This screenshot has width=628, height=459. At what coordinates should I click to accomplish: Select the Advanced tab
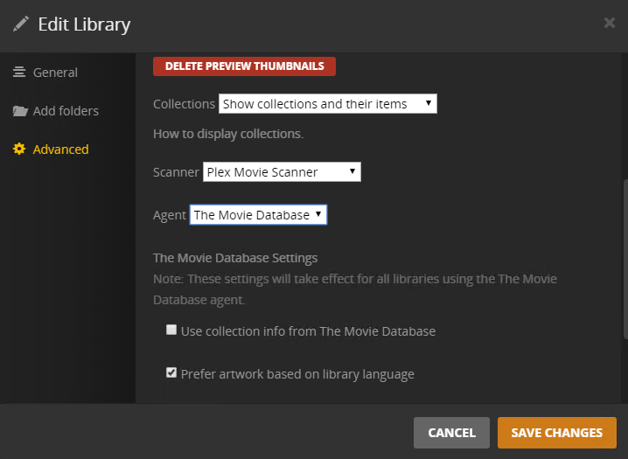[60, 150]
